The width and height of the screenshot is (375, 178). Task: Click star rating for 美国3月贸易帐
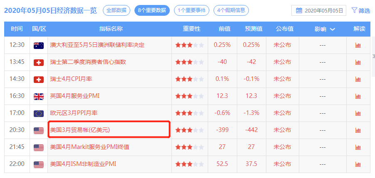[189, 130]
